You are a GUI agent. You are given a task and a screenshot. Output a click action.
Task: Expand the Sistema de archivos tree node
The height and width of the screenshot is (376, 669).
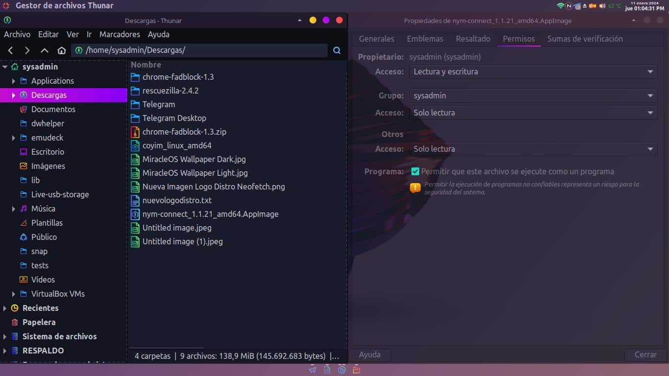click(5, 336)
